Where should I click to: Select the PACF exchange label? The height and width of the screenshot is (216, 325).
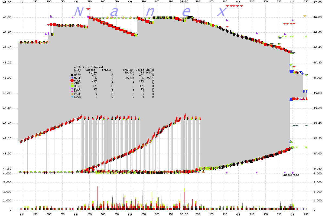pos(77,80)
